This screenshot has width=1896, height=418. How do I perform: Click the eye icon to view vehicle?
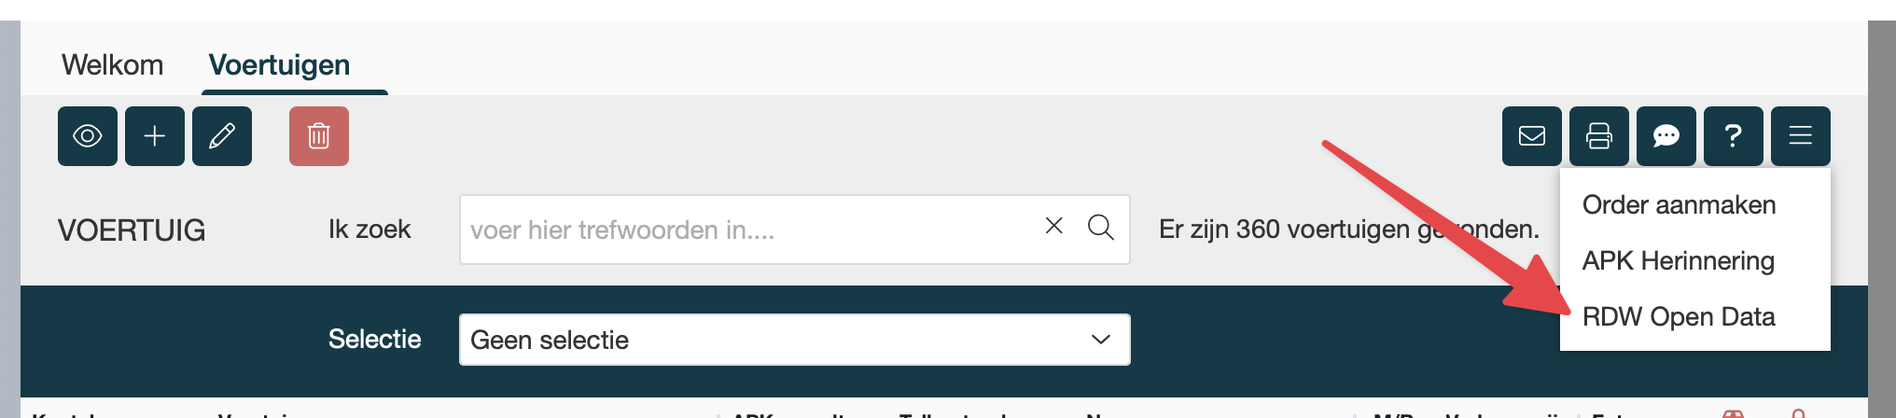coord(88,136)
